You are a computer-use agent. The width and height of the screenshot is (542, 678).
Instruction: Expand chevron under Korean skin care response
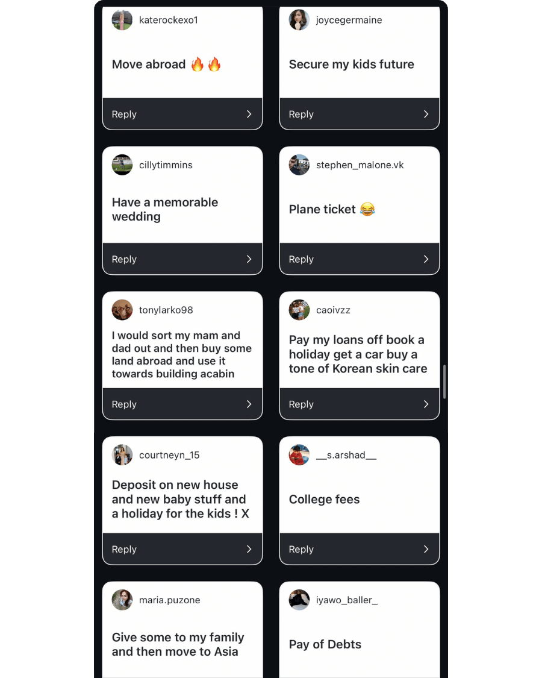pos(426,404)
